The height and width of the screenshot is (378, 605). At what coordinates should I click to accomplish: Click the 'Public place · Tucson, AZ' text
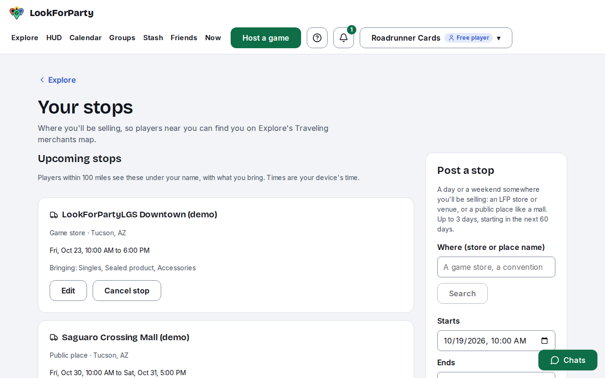pyautogui.click(x=89, y=355)
